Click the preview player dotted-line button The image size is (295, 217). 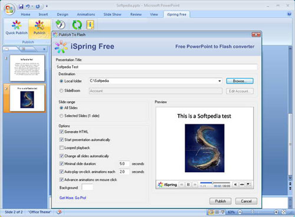click(242, 185)
